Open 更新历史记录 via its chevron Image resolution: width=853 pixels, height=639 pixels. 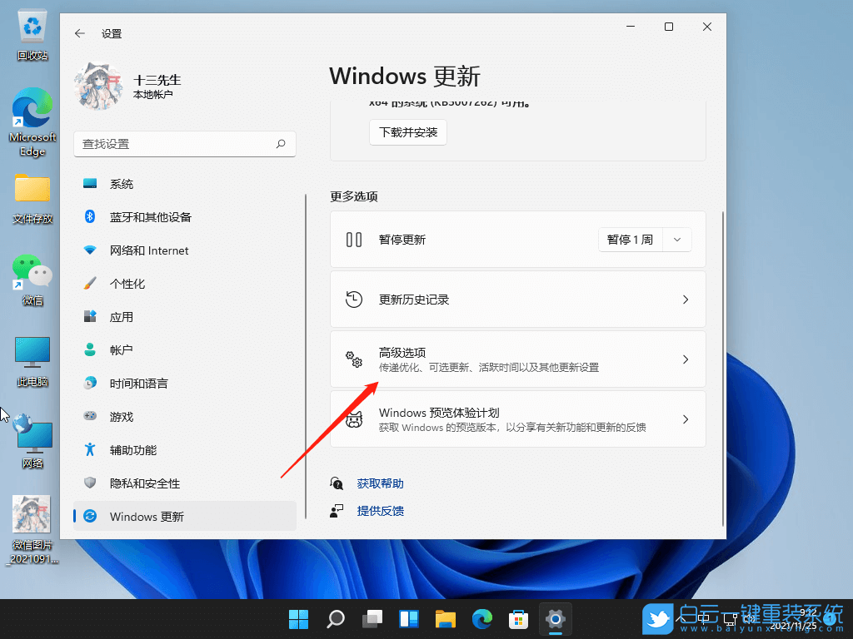685,300
